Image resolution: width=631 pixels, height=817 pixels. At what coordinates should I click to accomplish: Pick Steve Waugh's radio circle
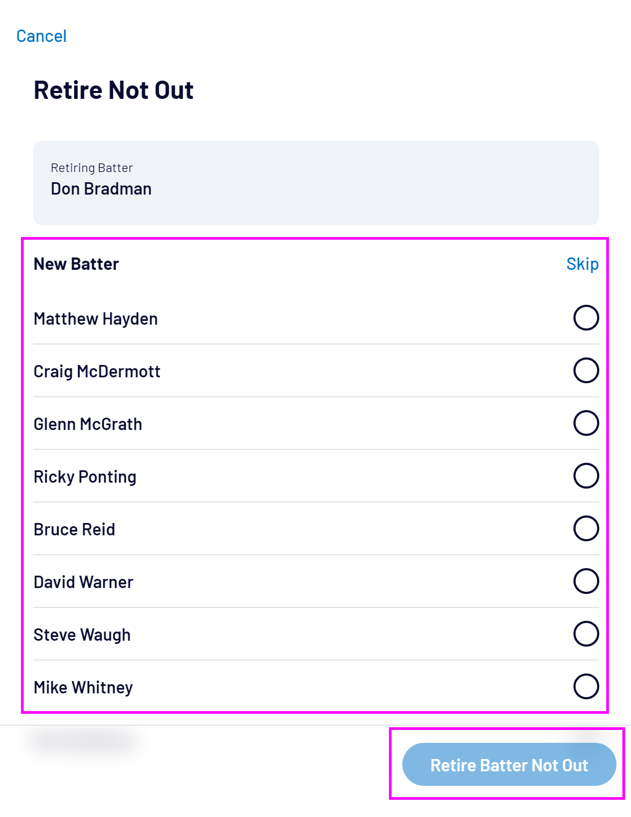(x=586, y=634)
